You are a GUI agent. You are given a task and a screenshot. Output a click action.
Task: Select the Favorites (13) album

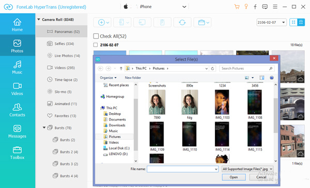(61, 116)
